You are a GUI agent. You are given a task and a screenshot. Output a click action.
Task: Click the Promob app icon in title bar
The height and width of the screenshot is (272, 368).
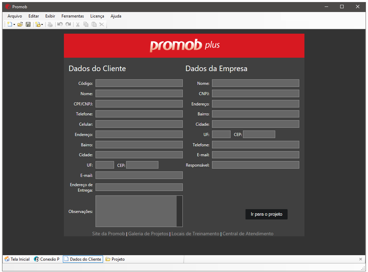pos(8,7)
